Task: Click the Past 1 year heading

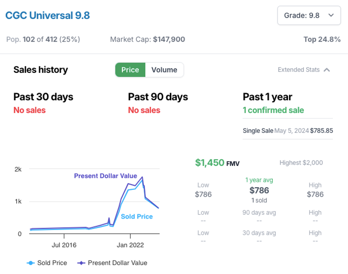Action: click(x=268, y=97)
